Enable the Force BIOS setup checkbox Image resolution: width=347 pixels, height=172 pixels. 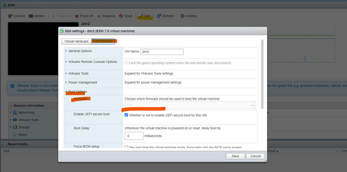pyautogui.click(x=126, y=147)
